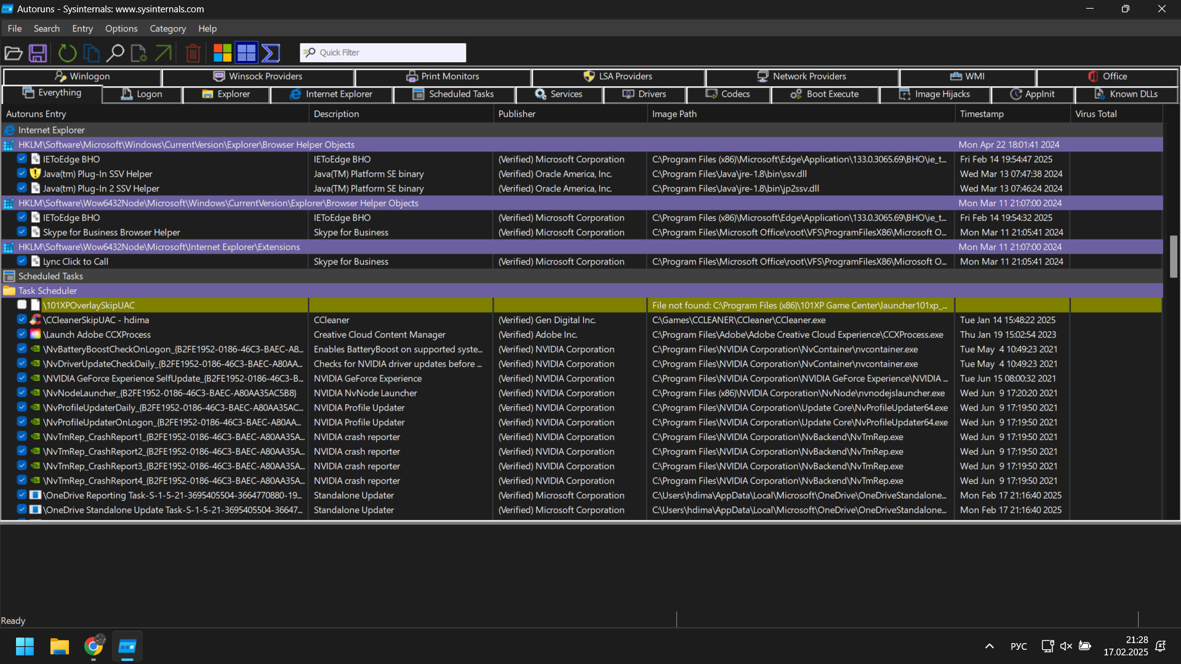
Task: Click the blue Windows logo toolbar icon
Action: coord(246,53)
